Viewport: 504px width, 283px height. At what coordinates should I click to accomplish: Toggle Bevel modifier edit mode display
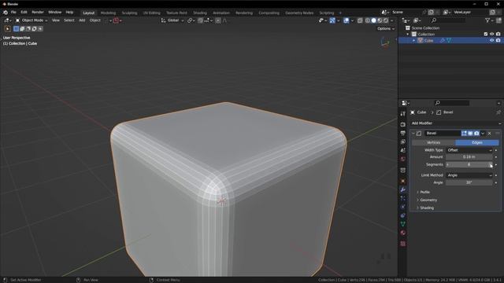pos(464,133)
